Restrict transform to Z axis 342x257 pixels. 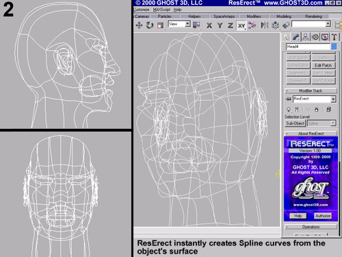click(231, 25)
